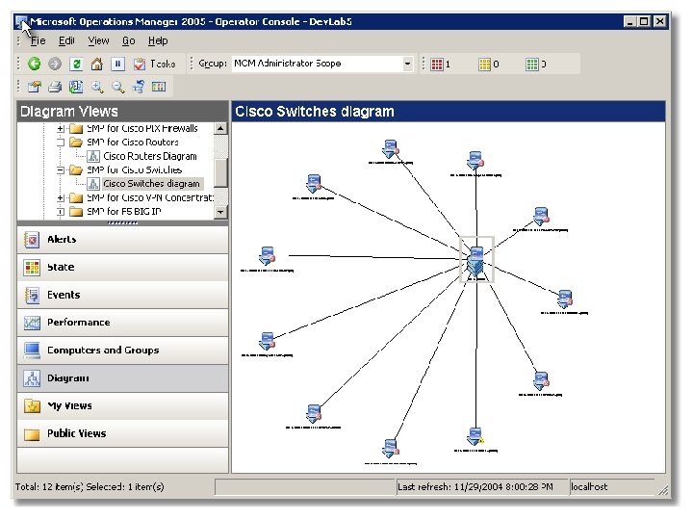
Task: Open the Public Views pane
Action: point(122,433)
